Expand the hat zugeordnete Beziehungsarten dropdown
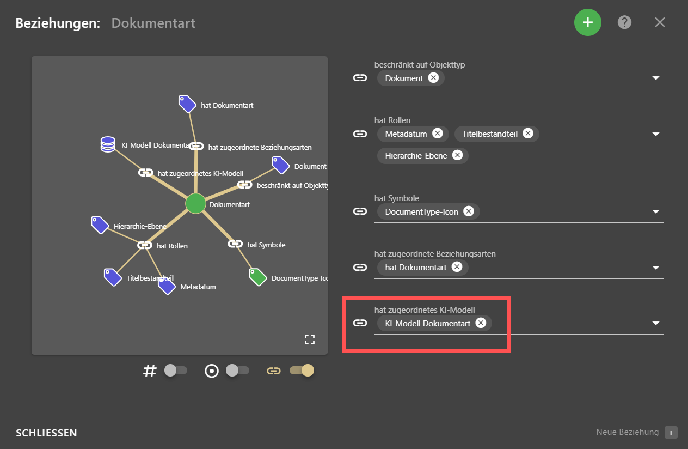 pos(656,268)
